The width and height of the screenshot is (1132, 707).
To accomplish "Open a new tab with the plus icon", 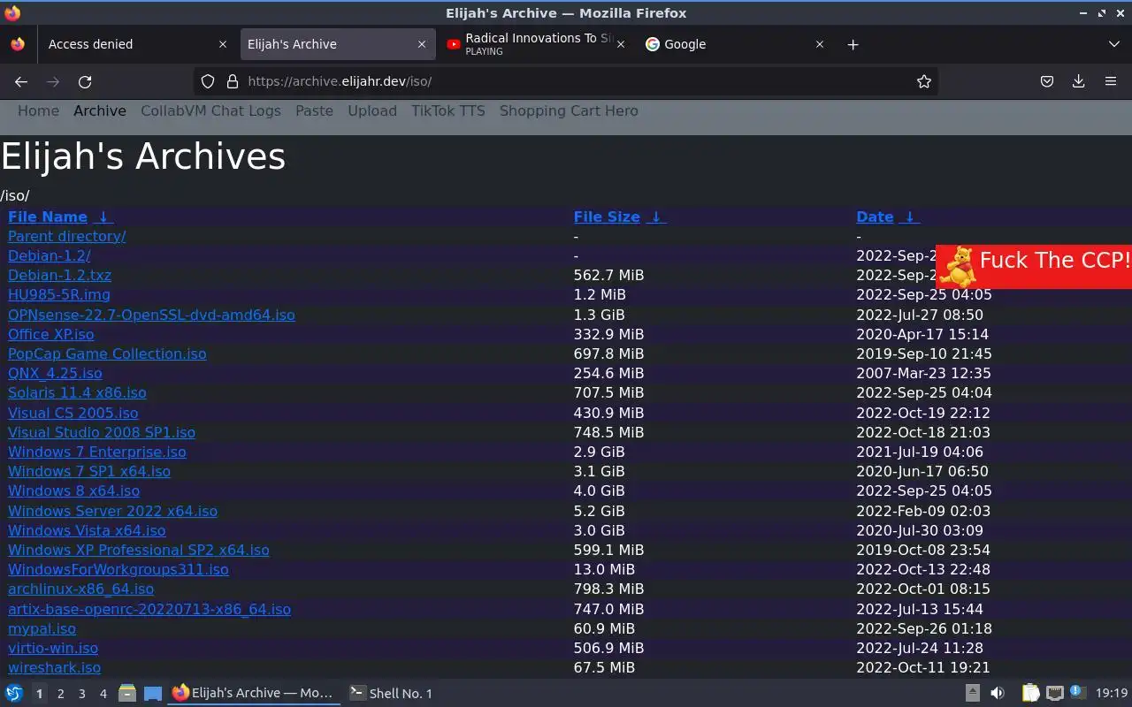I will 853,44.
